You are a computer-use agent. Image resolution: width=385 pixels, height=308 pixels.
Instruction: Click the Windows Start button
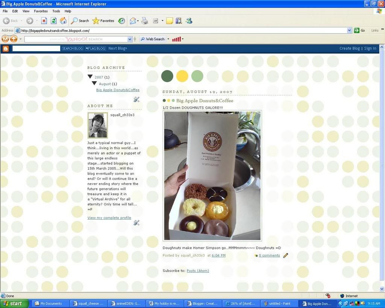coord(15,303)
